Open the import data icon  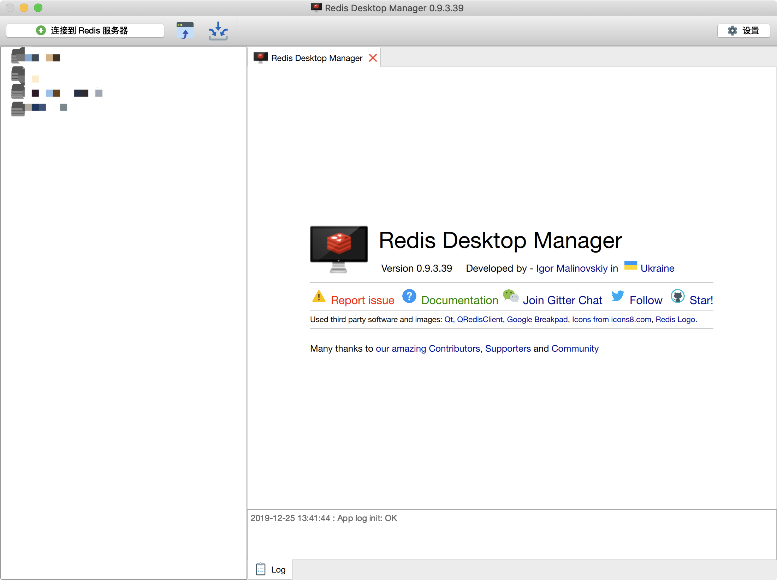(x=218, y=30)
